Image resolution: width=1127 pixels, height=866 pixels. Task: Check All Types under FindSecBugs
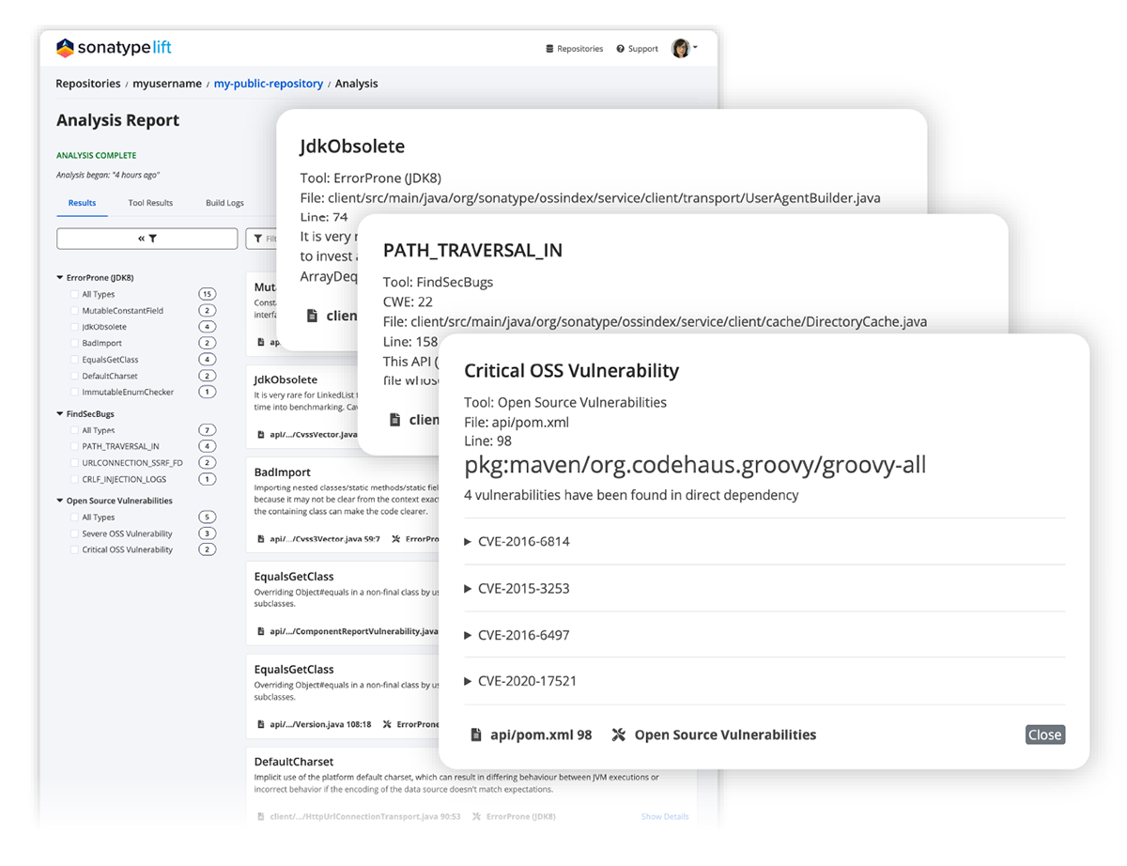(74, 430)
